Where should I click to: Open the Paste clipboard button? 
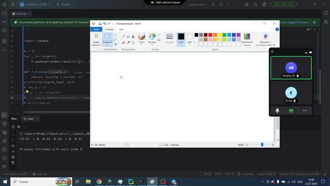click(96, 39)
